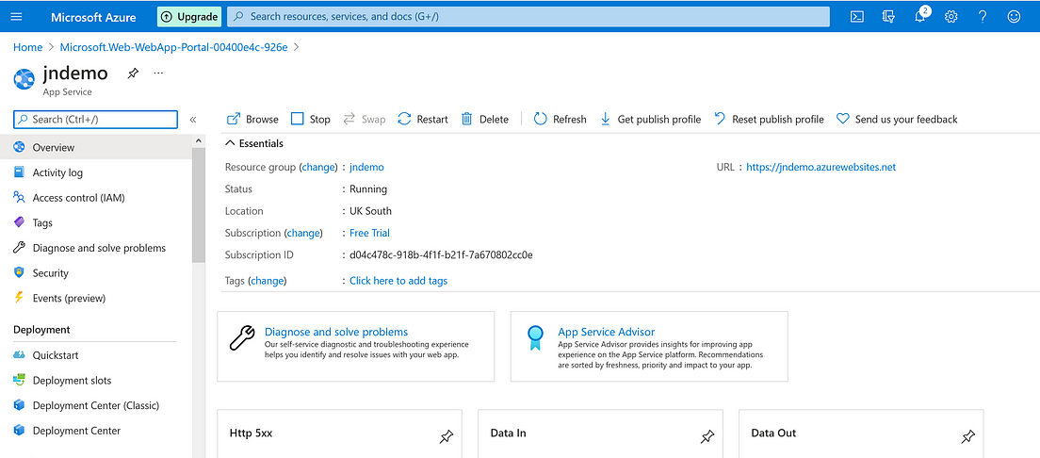Screen dimensions: 1040x458
Task: Click the Running status text
Action: coord(368,189)
